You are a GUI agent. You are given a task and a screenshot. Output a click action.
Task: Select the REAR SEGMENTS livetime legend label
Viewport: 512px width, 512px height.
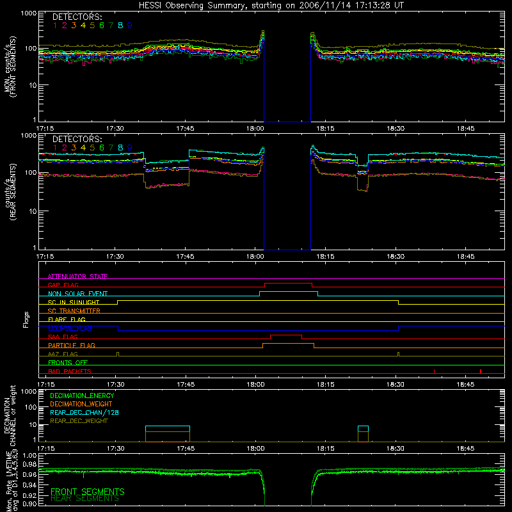point(84,499)
